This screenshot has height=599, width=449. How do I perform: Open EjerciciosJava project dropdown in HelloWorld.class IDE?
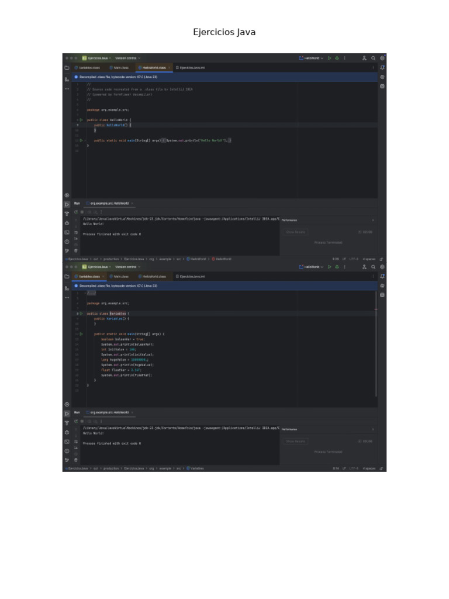[97, 58]
